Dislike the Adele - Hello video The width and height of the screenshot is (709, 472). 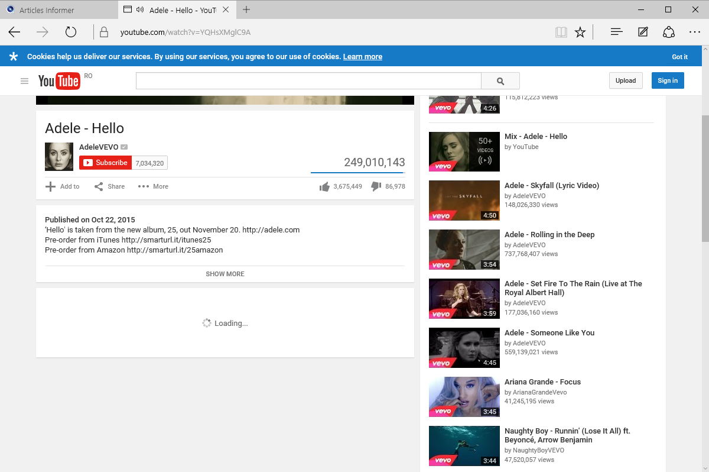376,186
